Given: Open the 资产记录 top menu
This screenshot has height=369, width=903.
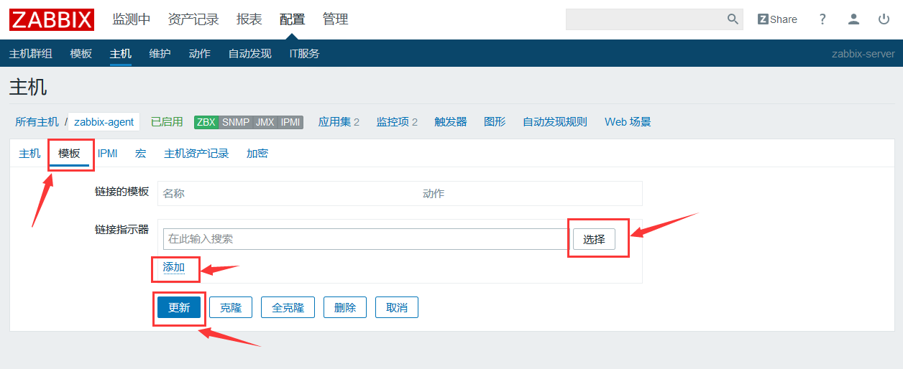Looking at the screenshot, I should 193,19.
